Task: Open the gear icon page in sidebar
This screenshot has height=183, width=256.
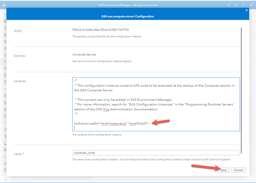Action: pyautogui.click(x=5, y=96)
